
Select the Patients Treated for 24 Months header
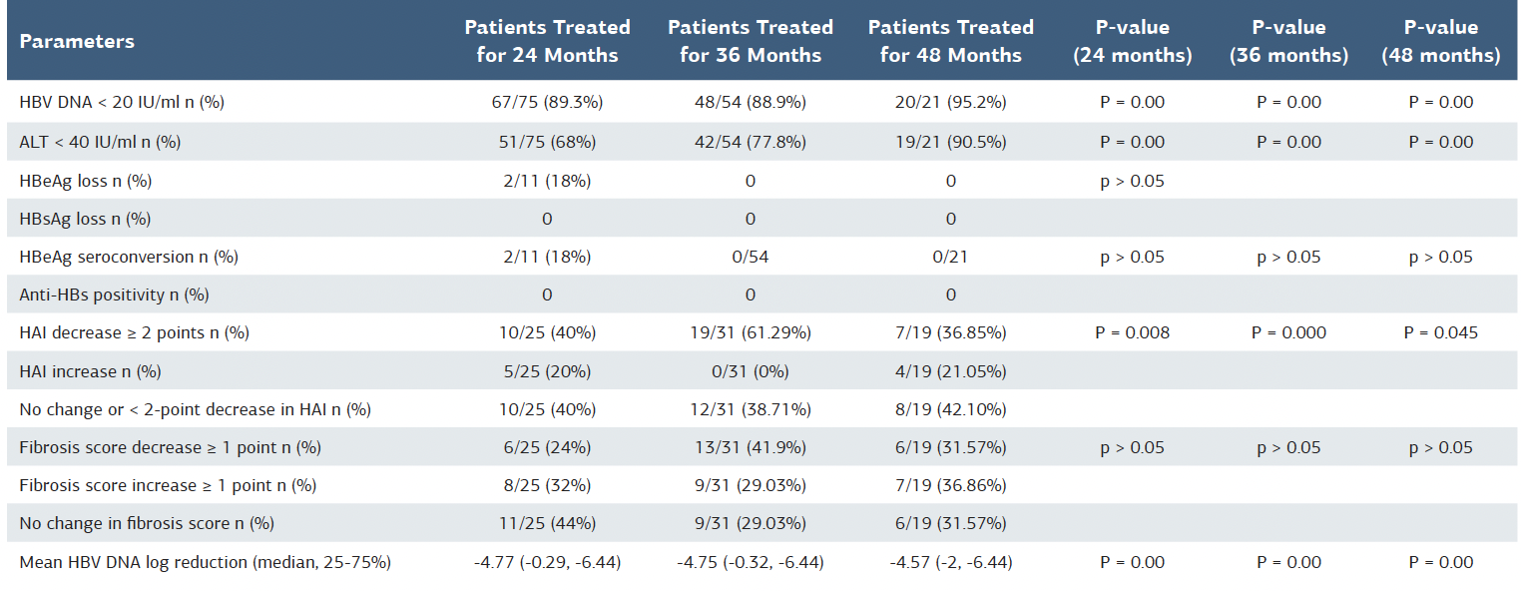point(547,41)
